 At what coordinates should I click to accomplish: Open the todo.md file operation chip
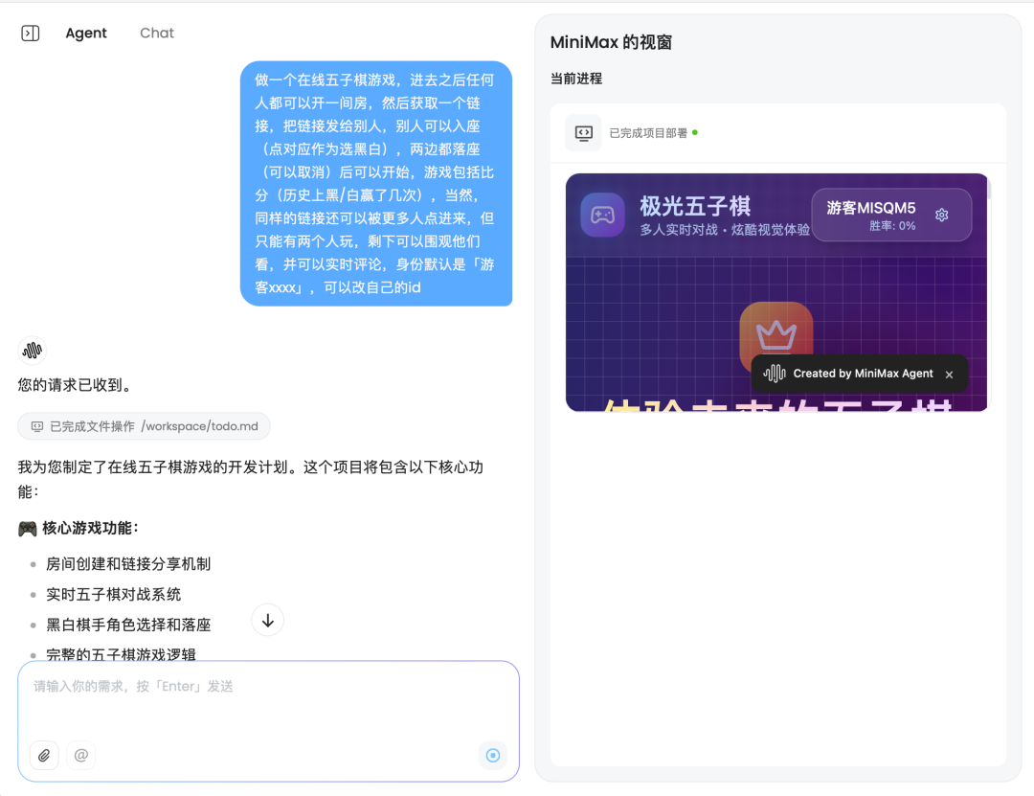pos(144,426)
